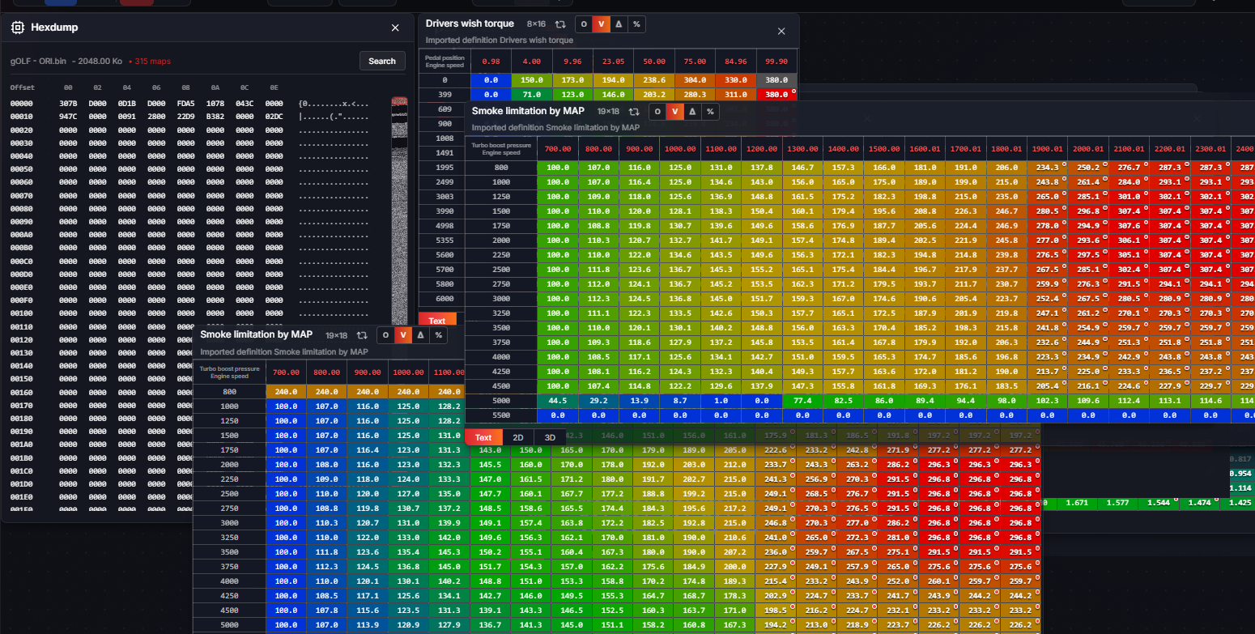Select V mode in frontmost Smoke limitation window
Viewport: 1255px width, 634px height.
[402, 335]
